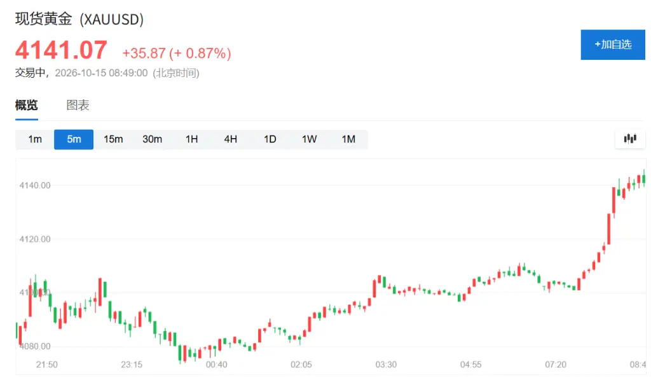Click the +加自选 add to watchlist button
Viewport: 651px width, 380px height.
613,45
